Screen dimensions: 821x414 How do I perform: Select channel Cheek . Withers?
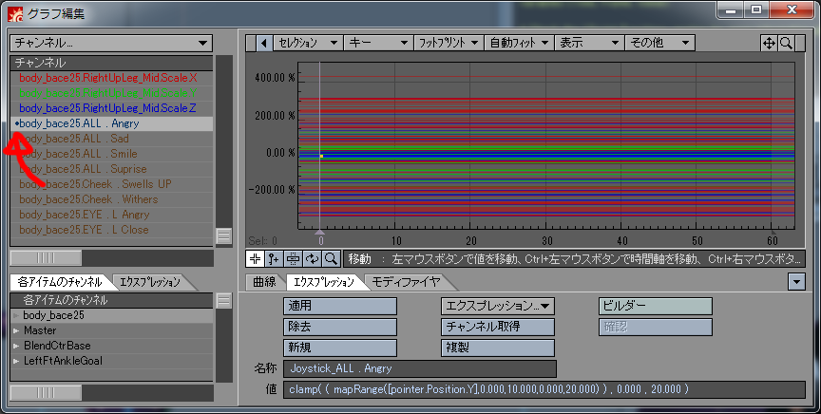(111, 199)
